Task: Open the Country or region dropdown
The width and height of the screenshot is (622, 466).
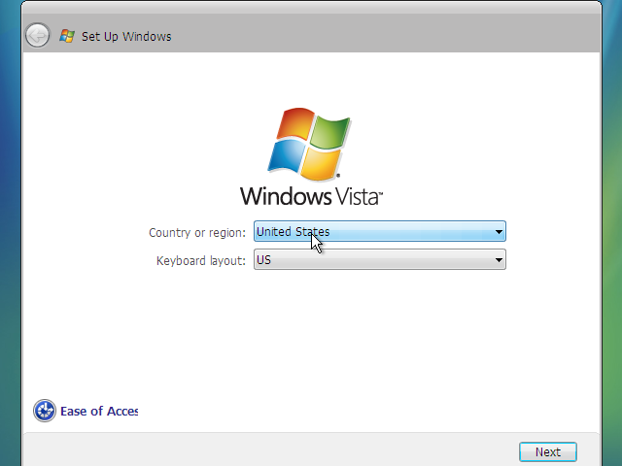Action: [x=380, y=231]
